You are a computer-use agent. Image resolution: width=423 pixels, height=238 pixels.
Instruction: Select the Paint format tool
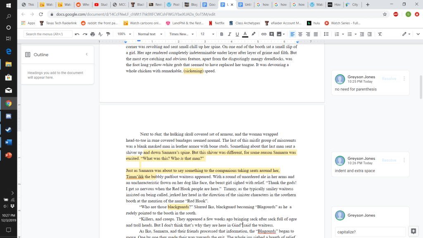pyautogui.click(x=108, y=34)
